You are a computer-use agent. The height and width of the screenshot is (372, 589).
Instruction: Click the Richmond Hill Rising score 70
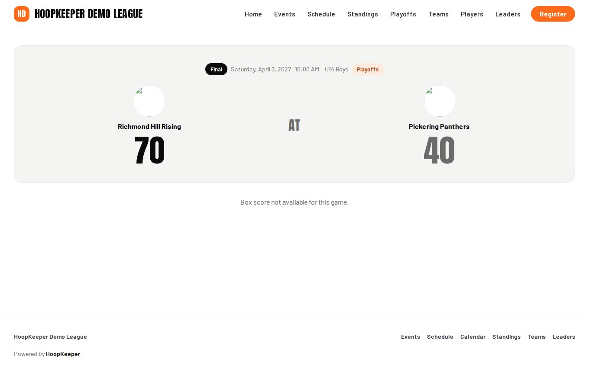point(149,151)
